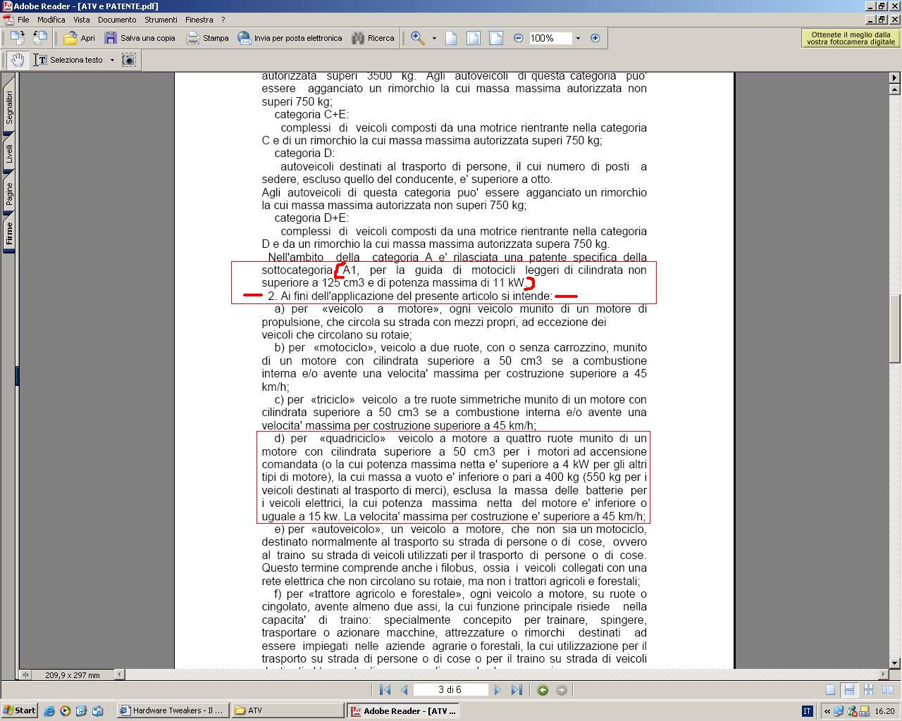902x721 pixels.
Task: Expand hidden system tray icons
Action: click(x=827, y=711)
